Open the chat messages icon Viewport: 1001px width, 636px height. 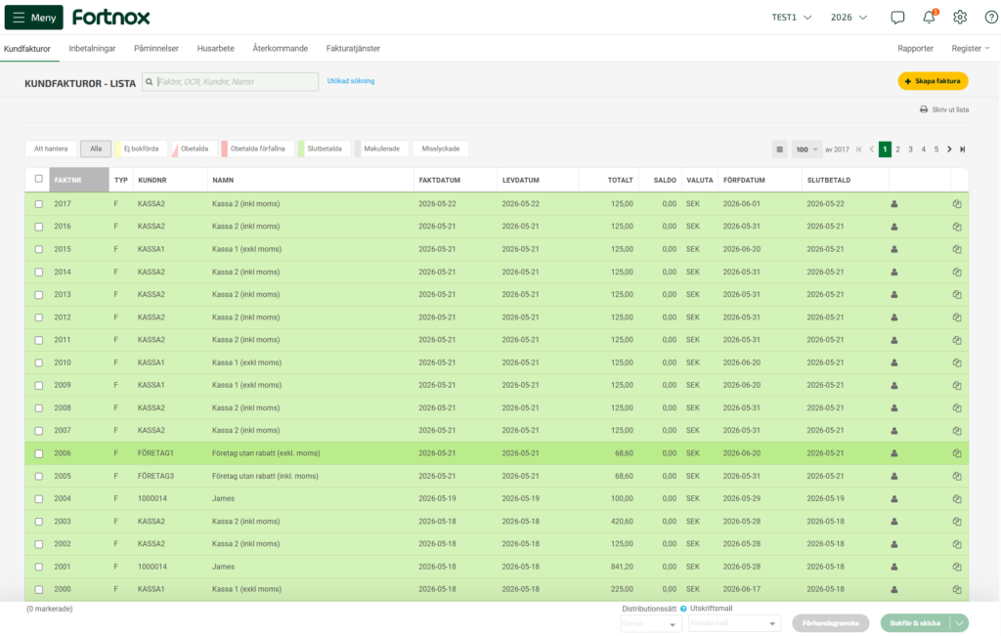[897, 18]
